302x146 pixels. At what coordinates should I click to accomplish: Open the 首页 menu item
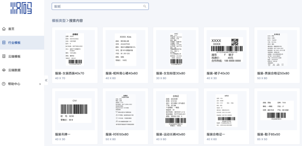click(x=22, y=29)
